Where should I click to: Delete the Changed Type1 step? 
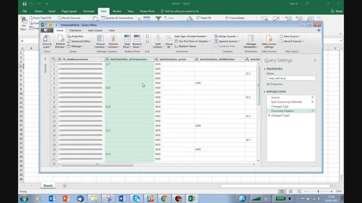pyautogui.click(x=269, y=115)
